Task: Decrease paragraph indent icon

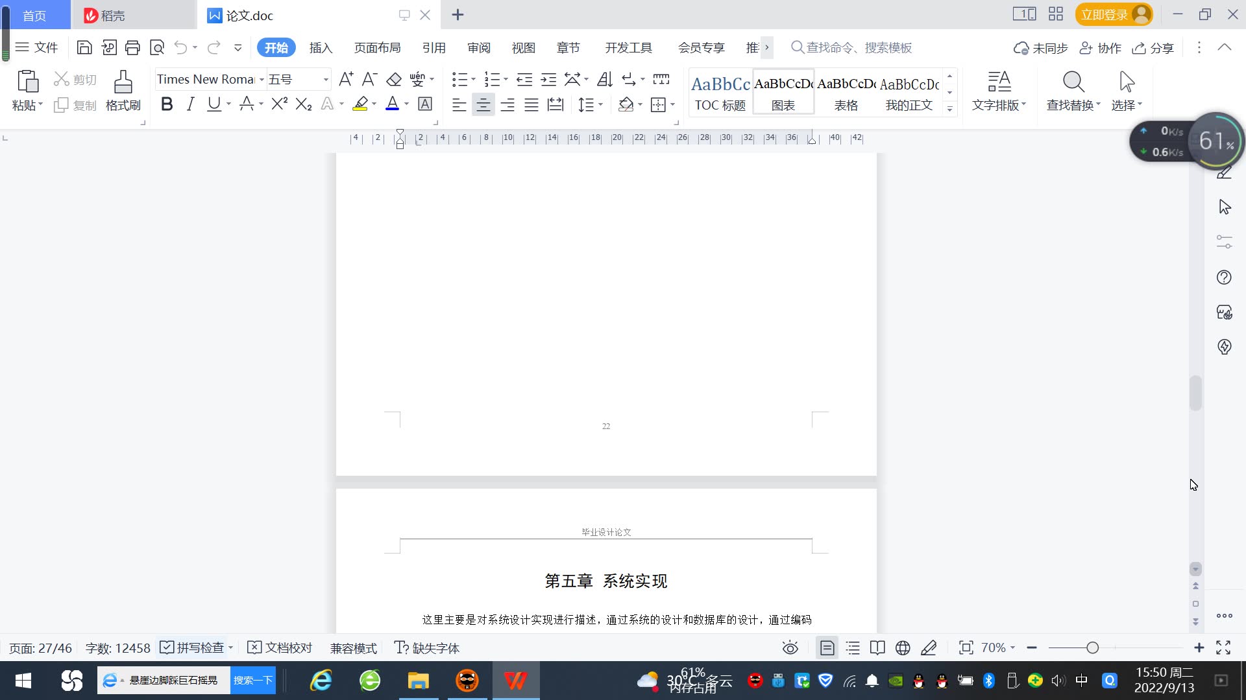Action: (x=524, y=79)
